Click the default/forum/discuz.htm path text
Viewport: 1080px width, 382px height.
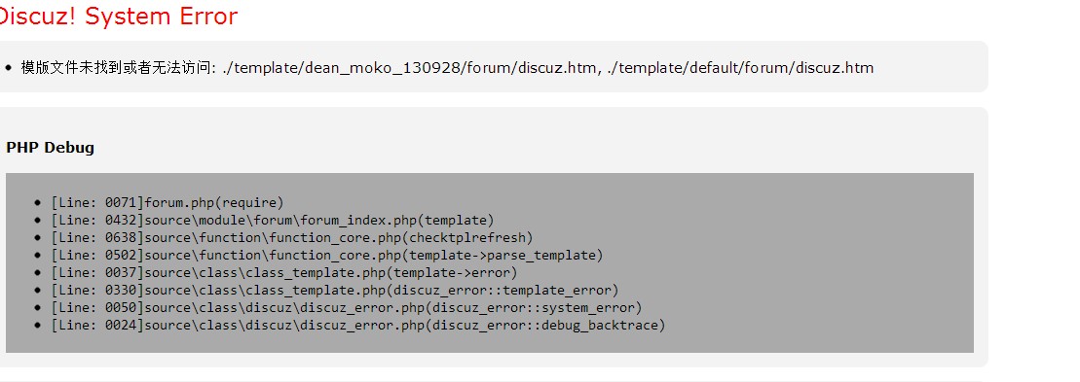[x=740, y=67]
